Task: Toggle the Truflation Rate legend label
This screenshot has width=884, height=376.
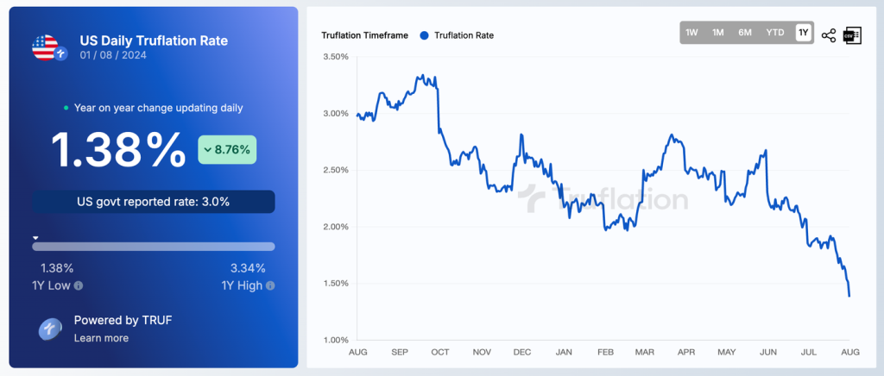Action: [x=464, y=35]
